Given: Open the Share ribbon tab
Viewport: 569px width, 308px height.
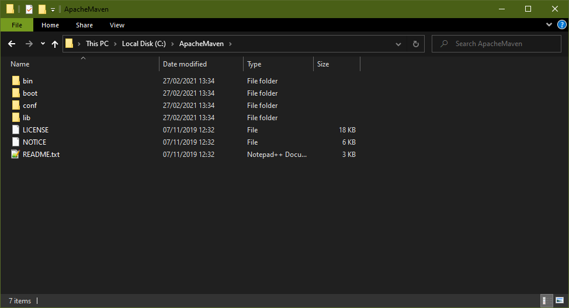Looking at the screenshot, I should coord(84,25).
